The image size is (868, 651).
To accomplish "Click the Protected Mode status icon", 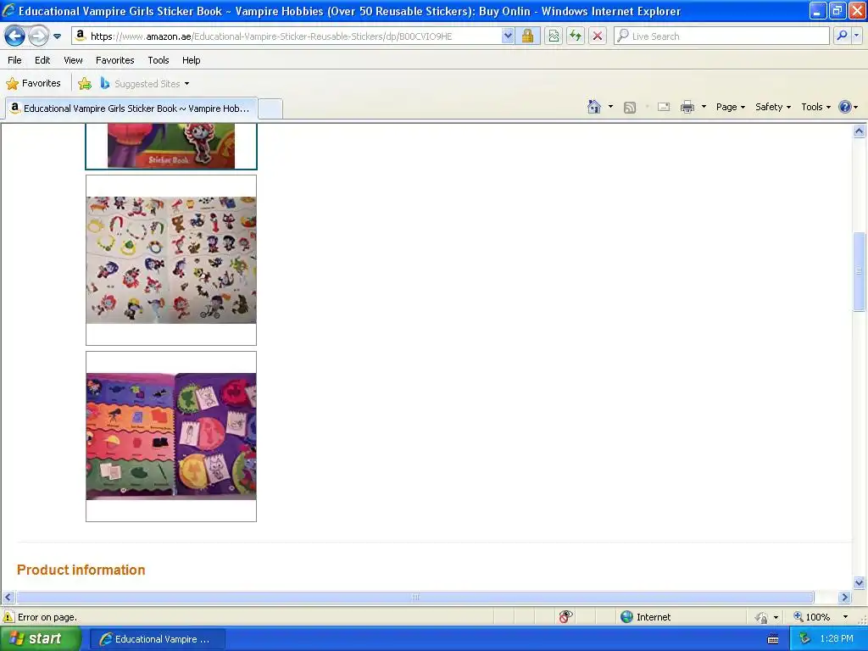I will pos(762,617).
